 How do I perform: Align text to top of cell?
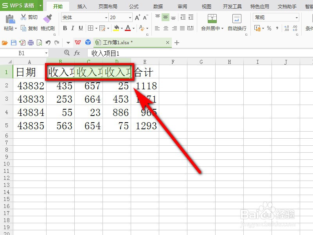tap(158, 17)
